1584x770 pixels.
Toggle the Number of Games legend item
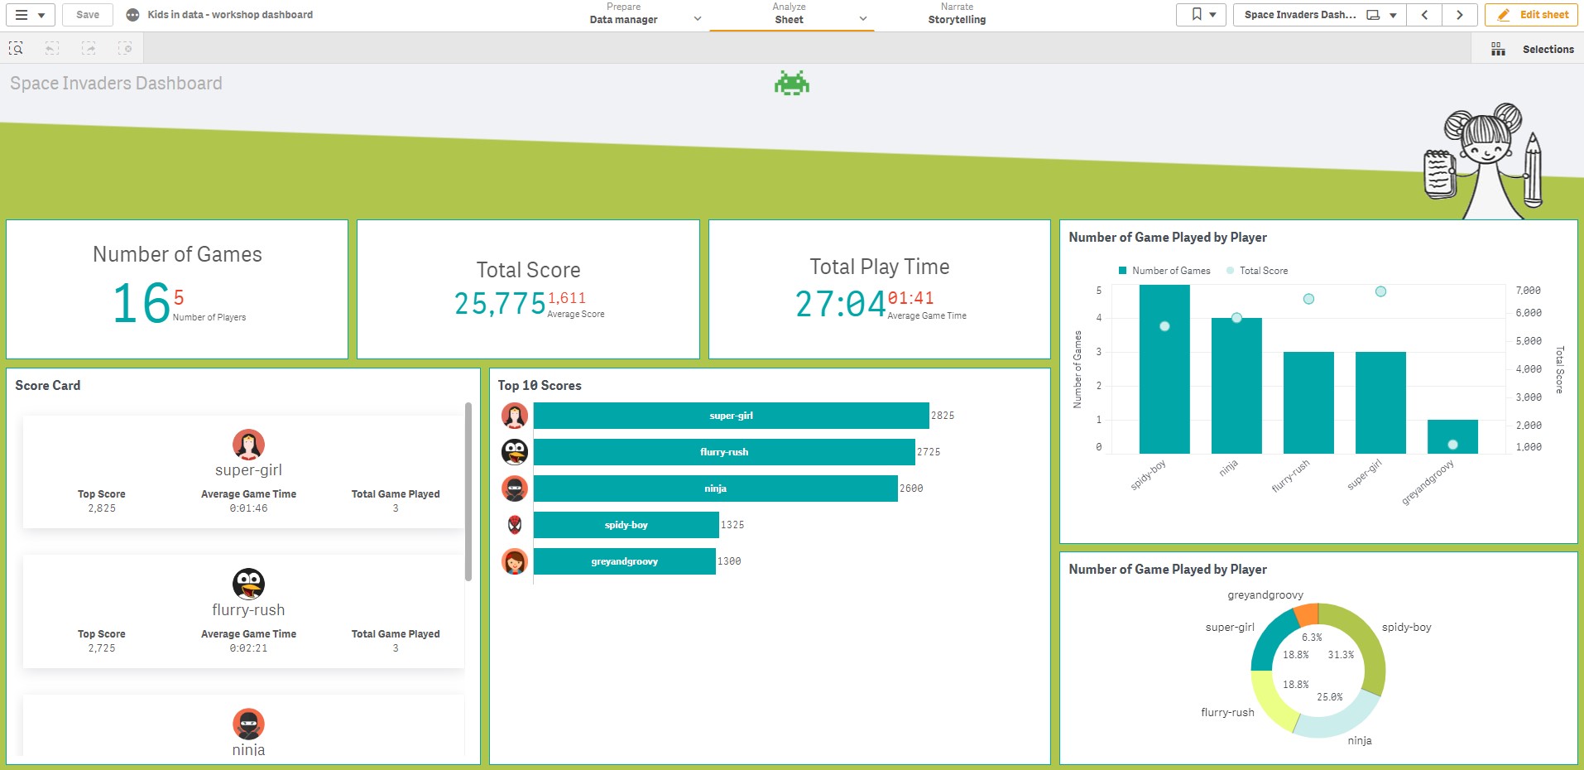tap(1164, 271)
